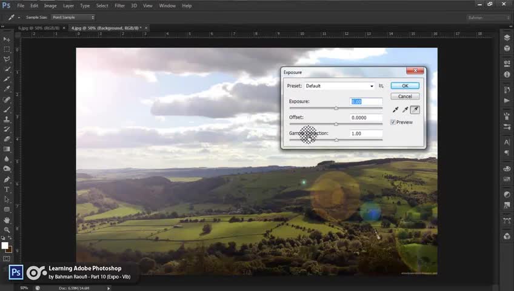Image resolution: width=514 pixels, height=291 pixels.
Task: Click Cancel in the Exposure dialog
Action: [x=405, y=96]
